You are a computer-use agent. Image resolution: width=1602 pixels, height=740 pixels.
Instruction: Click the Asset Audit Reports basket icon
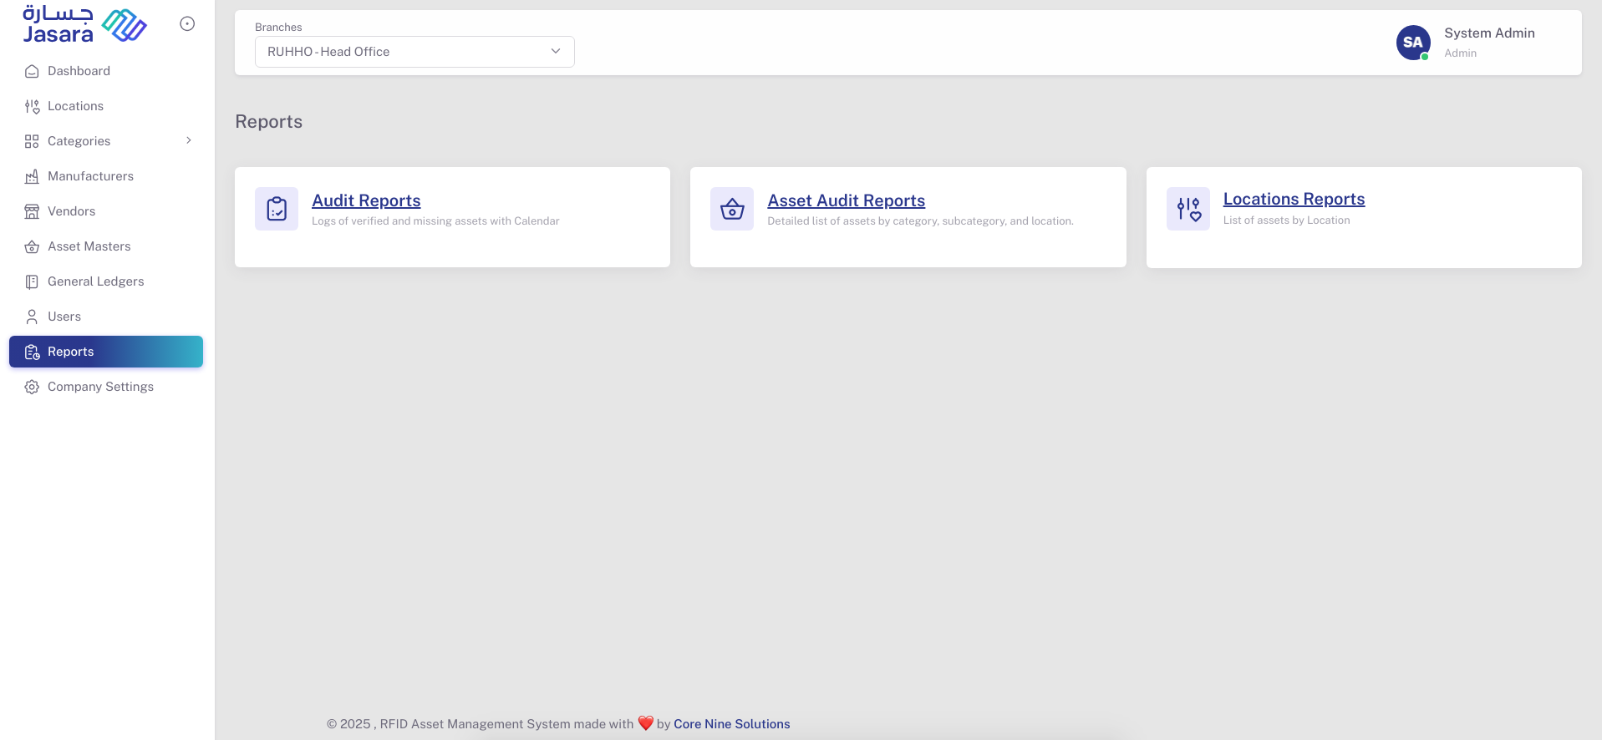click(732, 209)
